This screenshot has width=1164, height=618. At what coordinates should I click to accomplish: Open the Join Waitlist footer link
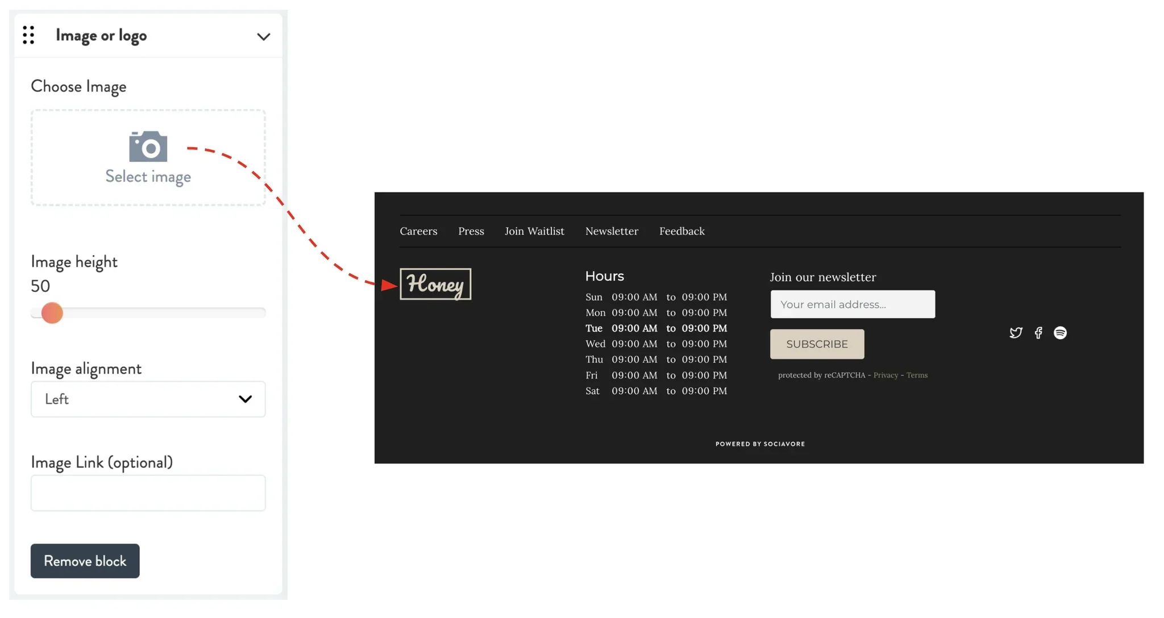(535, 231)
